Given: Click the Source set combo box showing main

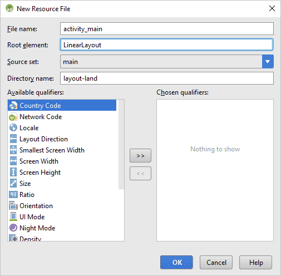Looking at the screenshot, I should 167,62.
